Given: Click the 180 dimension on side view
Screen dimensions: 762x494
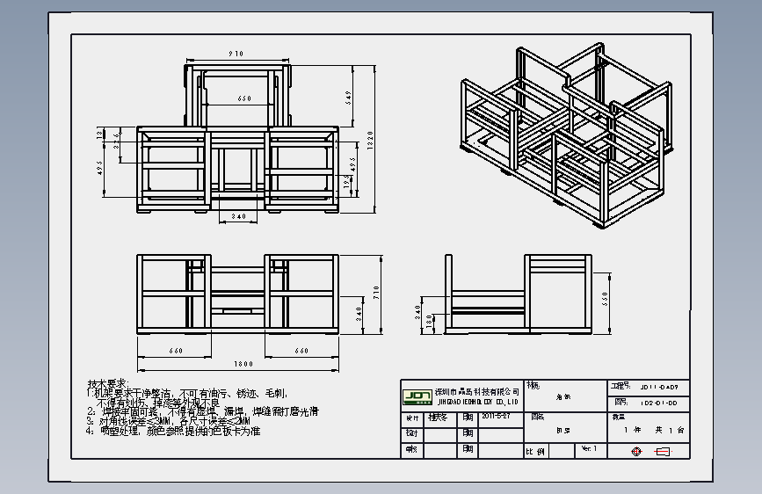Looking at the screenshot, I should click(x=429, y=321).
